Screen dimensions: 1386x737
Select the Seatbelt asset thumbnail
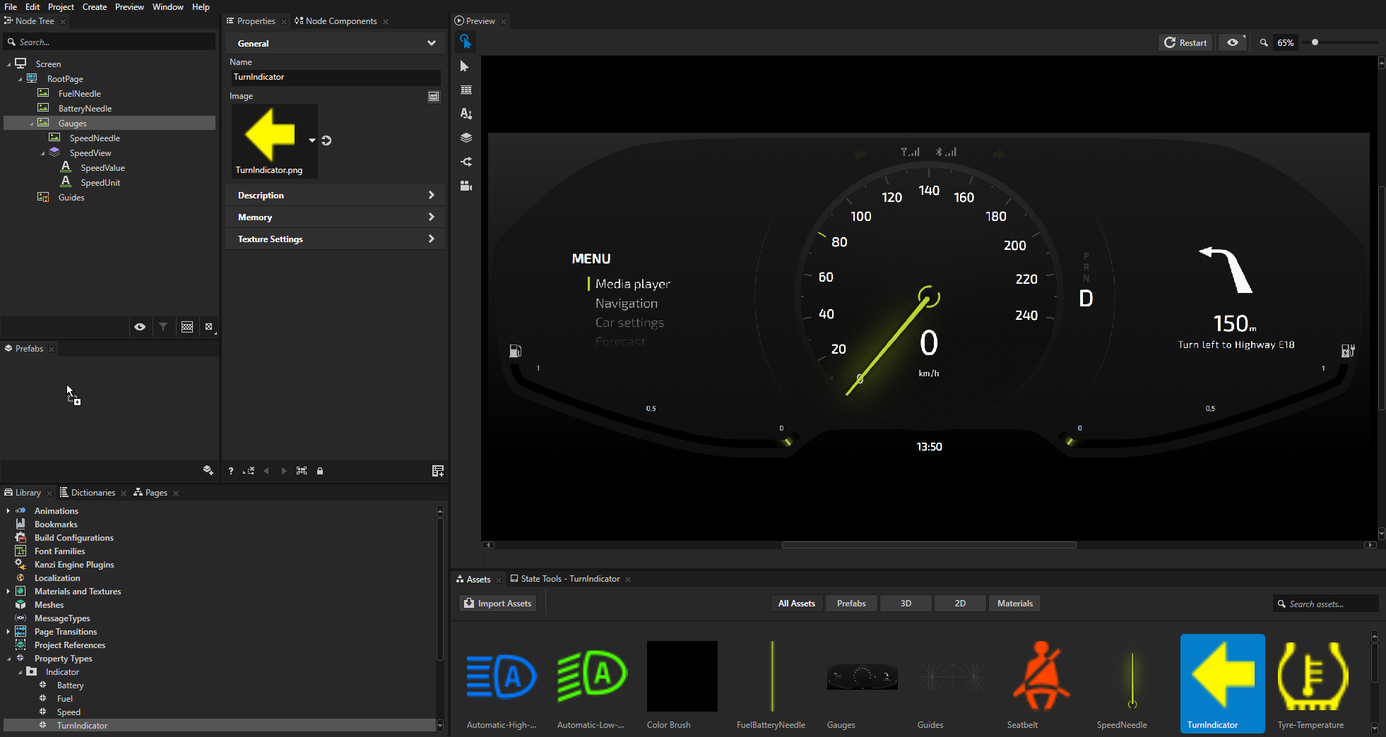[x=1041, y=676]
